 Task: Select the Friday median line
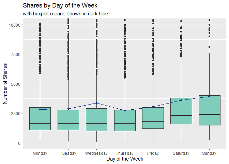[x=153, y=121]
